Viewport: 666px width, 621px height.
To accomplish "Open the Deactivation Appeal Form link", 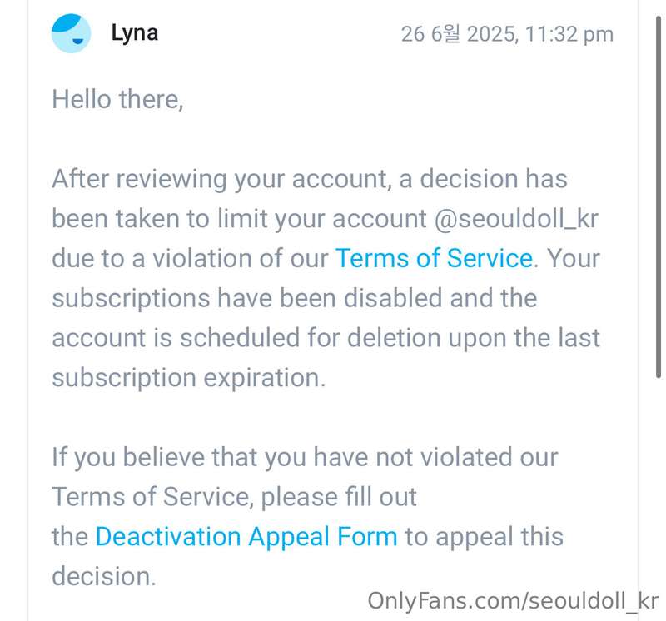I will point(246,536).
